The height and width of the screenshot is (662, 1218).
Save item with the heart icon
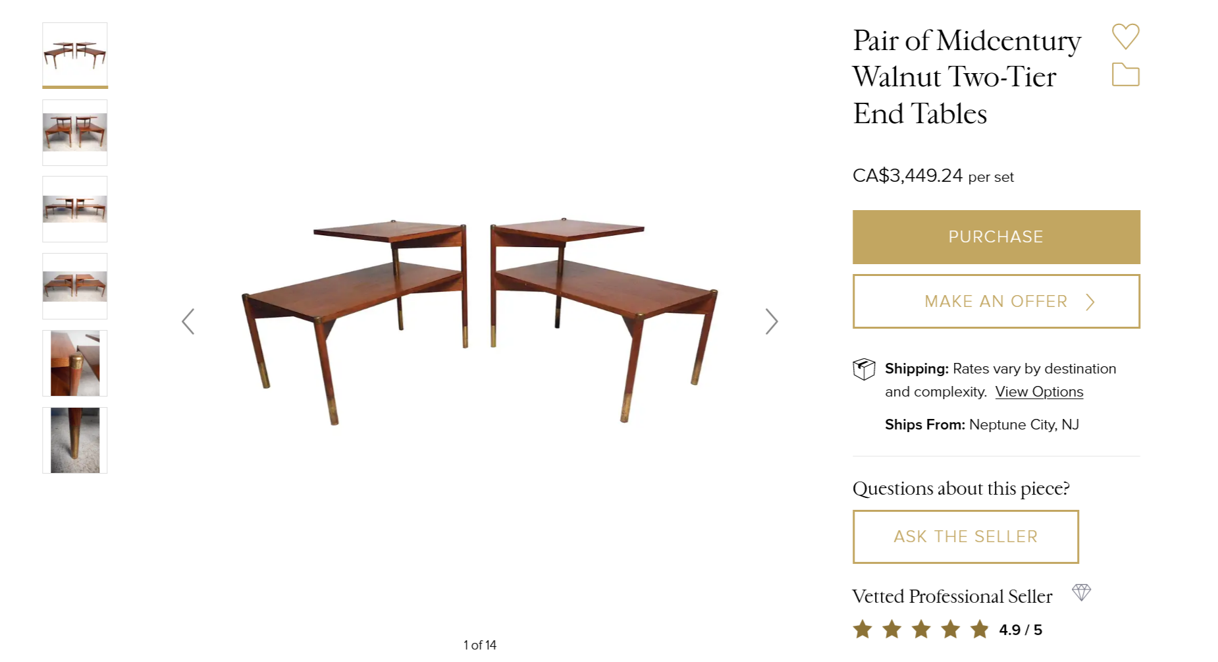(1125, 36)
